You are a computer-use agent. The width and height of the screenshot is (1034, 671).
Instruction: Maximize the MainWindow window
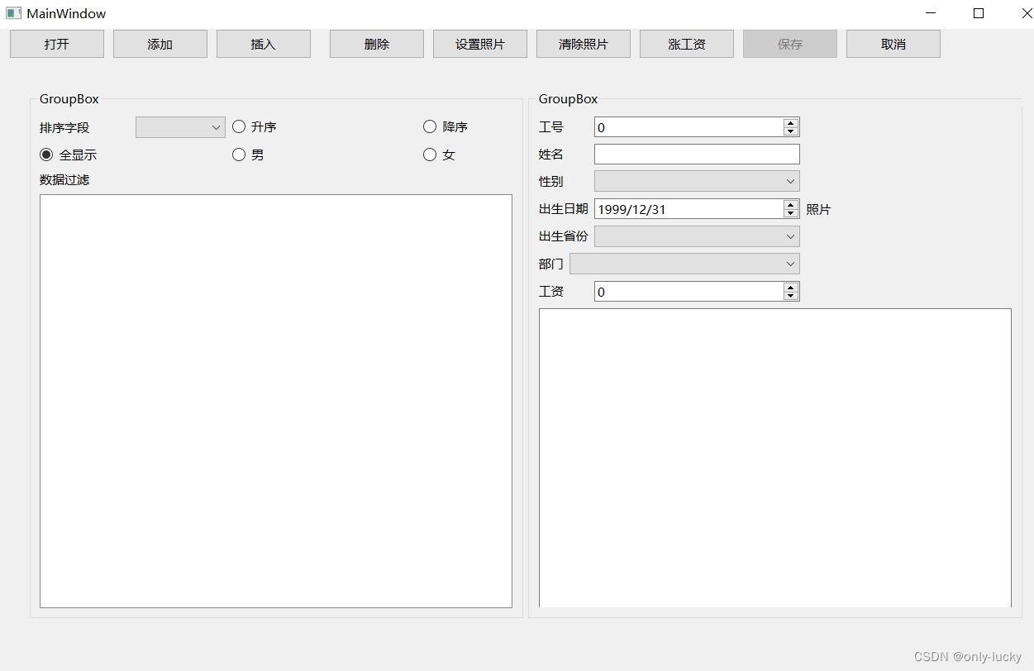coord(979,13)
